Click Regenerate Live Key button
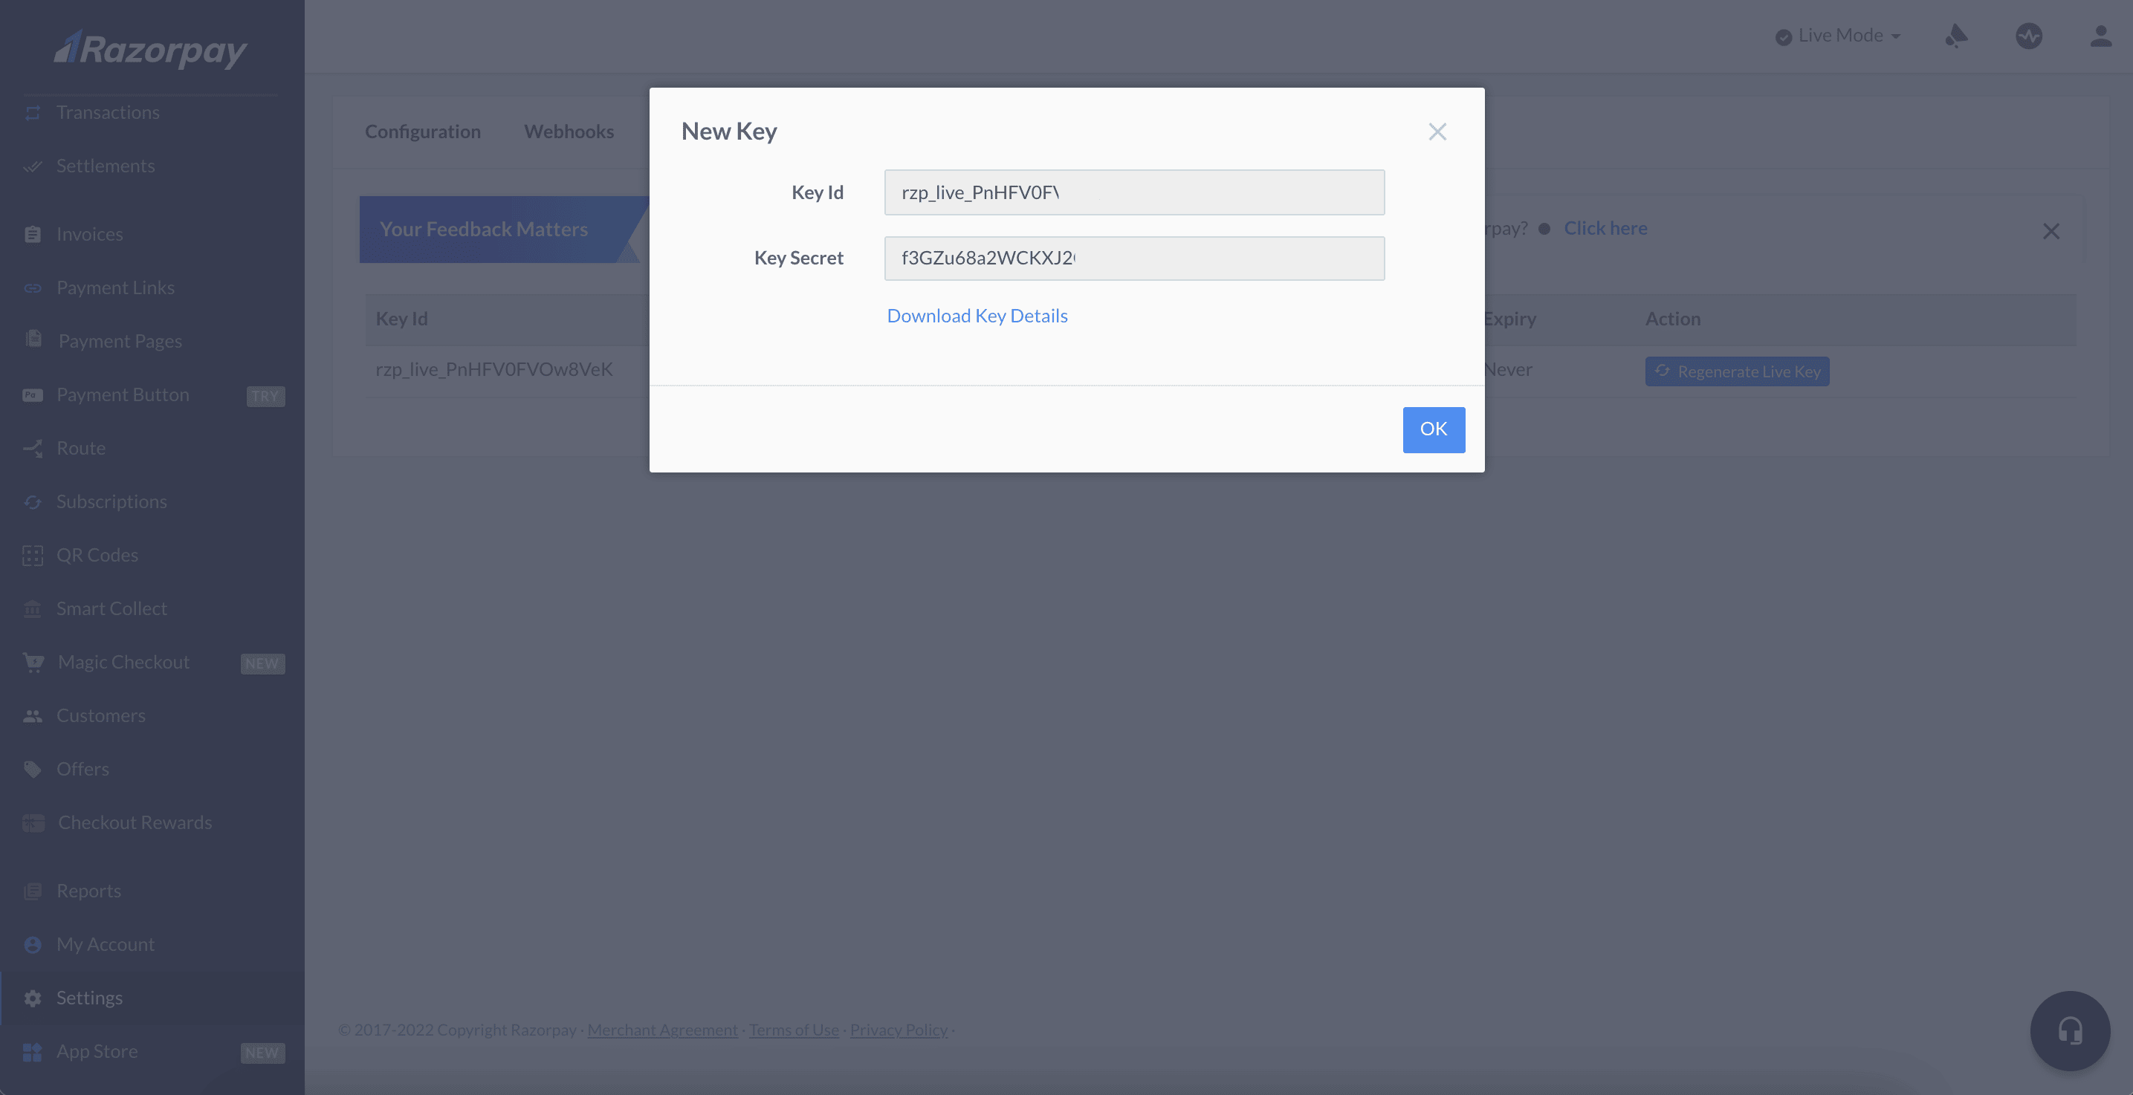Image resolution: width=2133 pixels, height=1095 pixels. [1737, 371]
